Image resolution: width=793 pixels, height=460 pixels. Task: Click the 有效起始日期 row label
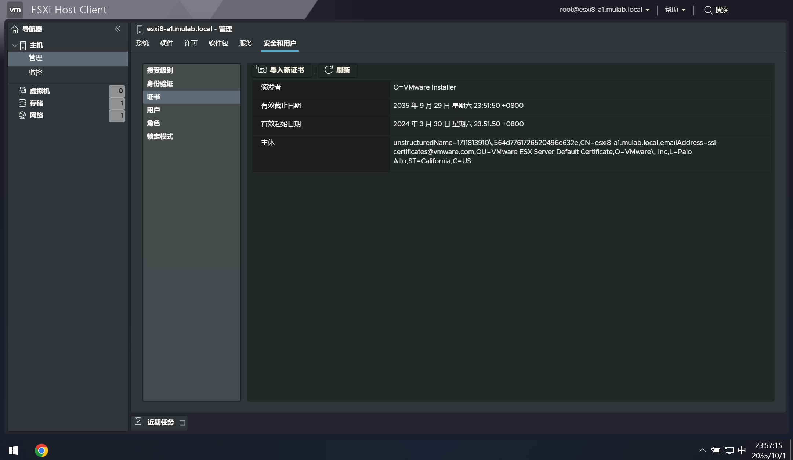[x=281, y=124]
